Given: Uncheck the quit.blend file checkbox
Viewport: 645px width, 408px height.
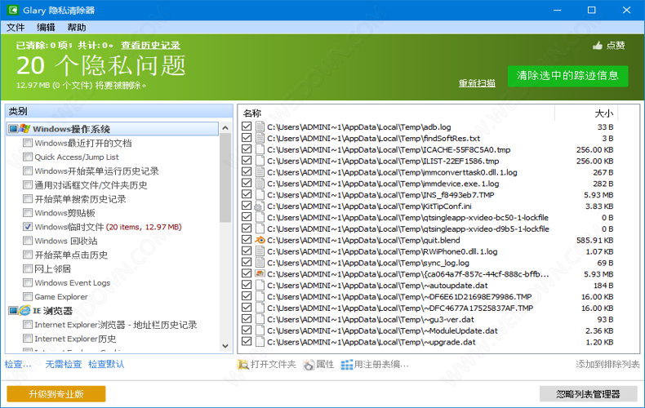Looking at the screenshot, I should 247,239.
